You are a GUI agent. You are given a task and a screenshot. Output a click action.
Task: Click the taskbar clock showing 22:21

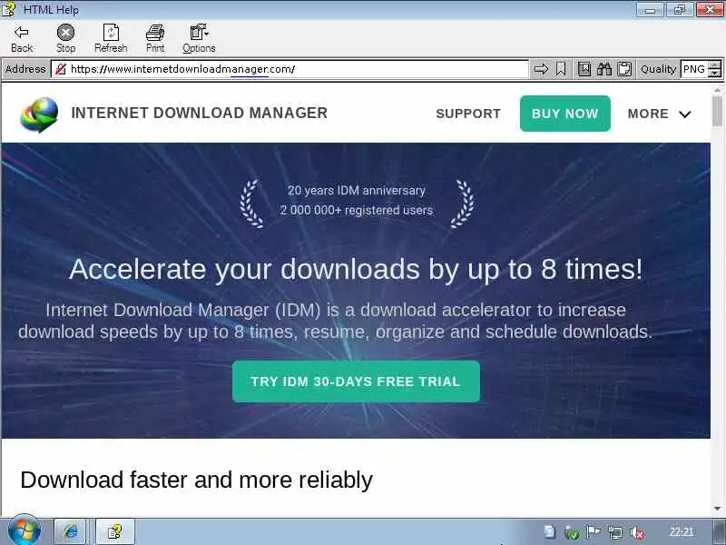coord(682,531)
